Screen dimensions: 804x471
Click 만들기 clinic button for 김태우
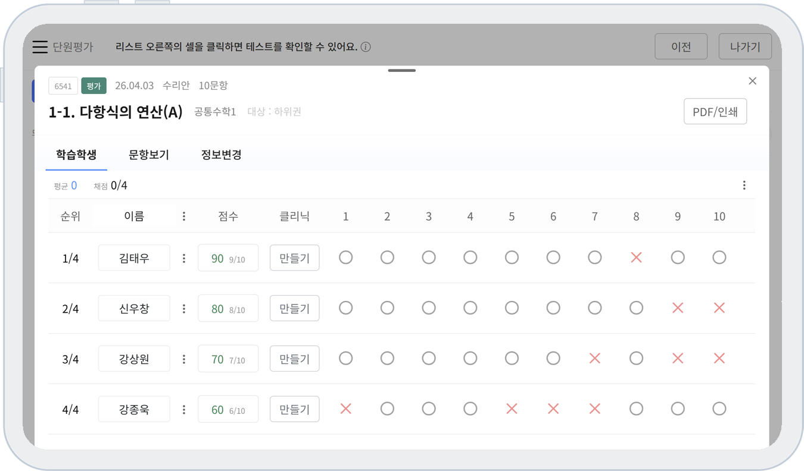click(x=294, y=258)
